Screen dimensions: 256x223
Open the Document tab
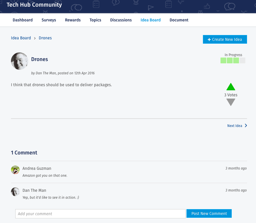(x=179, y=20)
